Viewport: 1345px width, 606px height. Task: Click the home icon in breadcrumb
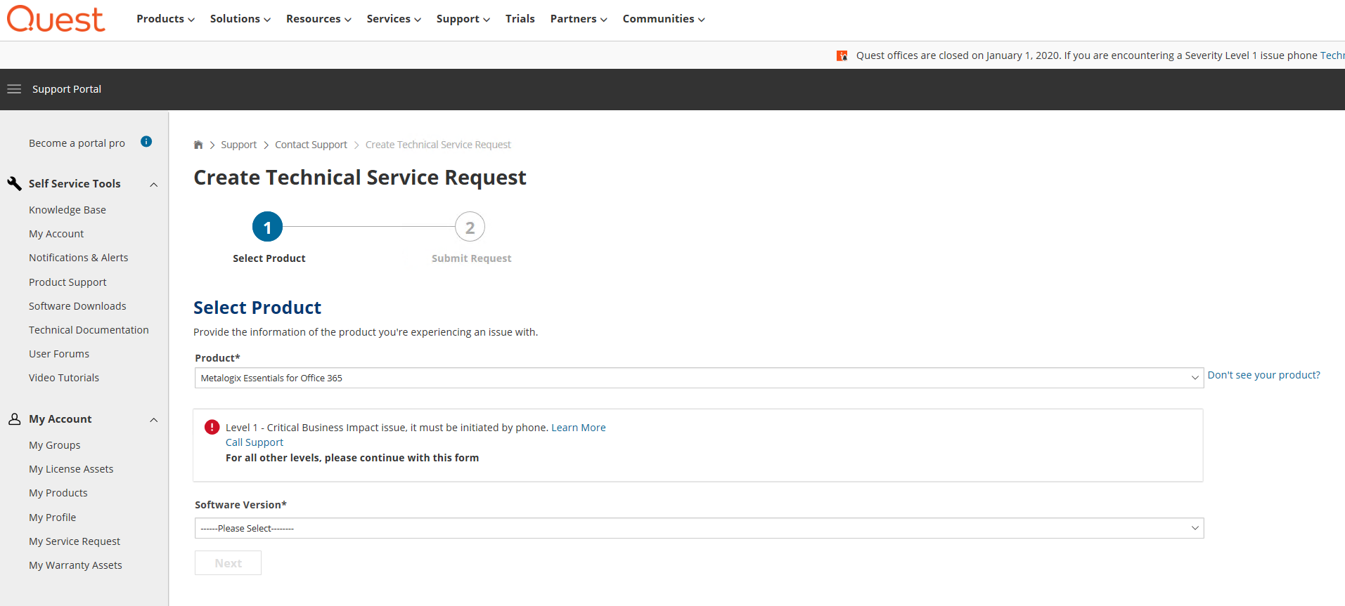[198, 145]
